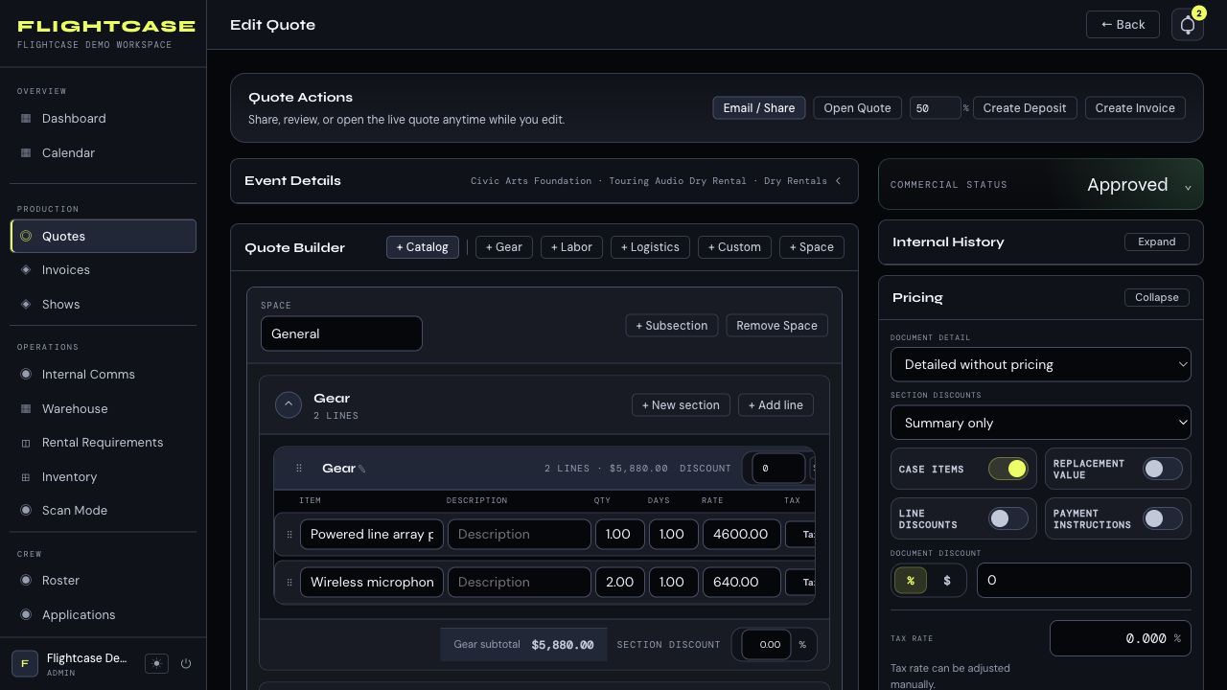1227x690 pixels.
Task: Click the + Labor button
Action: point(571,247)
